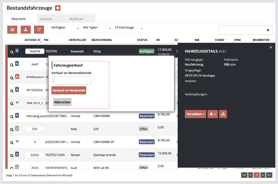Image resolution: width=278 pixels, height=184 pixels.
Task: Switch to the Mobile.de tab
Action: point(76,19)
